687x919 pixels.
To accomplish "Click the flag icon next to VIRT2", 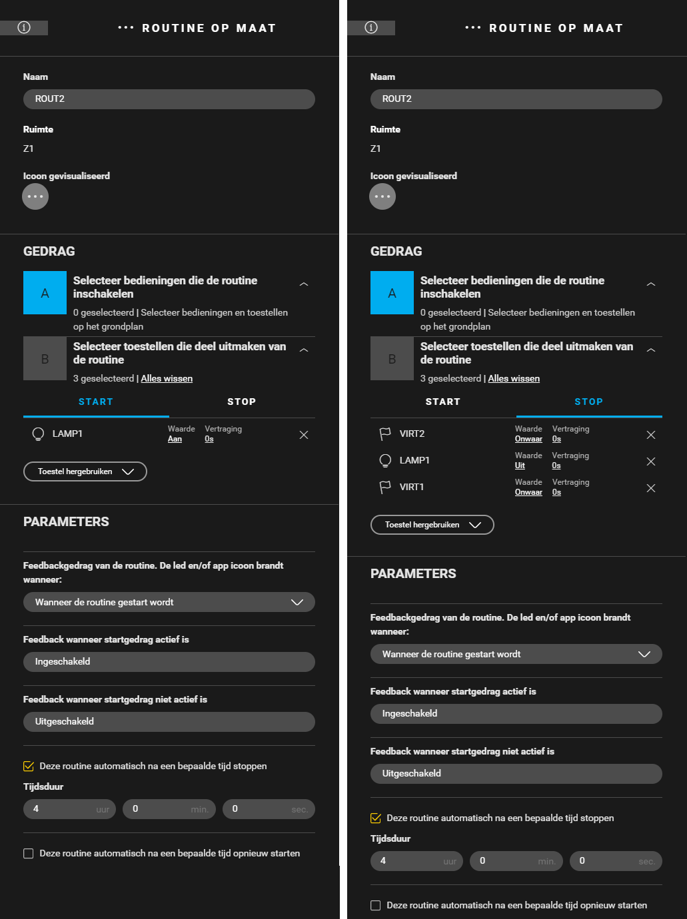I will point(385,434).
